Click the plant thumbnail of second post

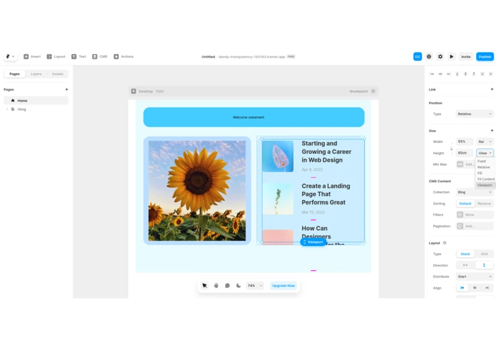coord(278,199)
